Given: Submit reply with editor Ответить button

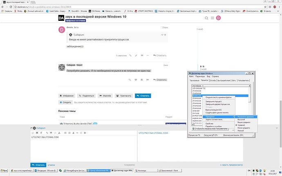Looking at the screenshot, I should [38, 165].
